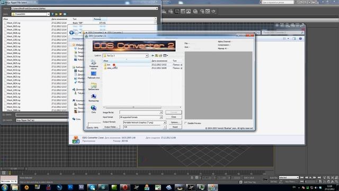Click Explorer window's Forward arrow
Image resolution: width=339 pixels, height=191 pixels.
tap(76, 33)
